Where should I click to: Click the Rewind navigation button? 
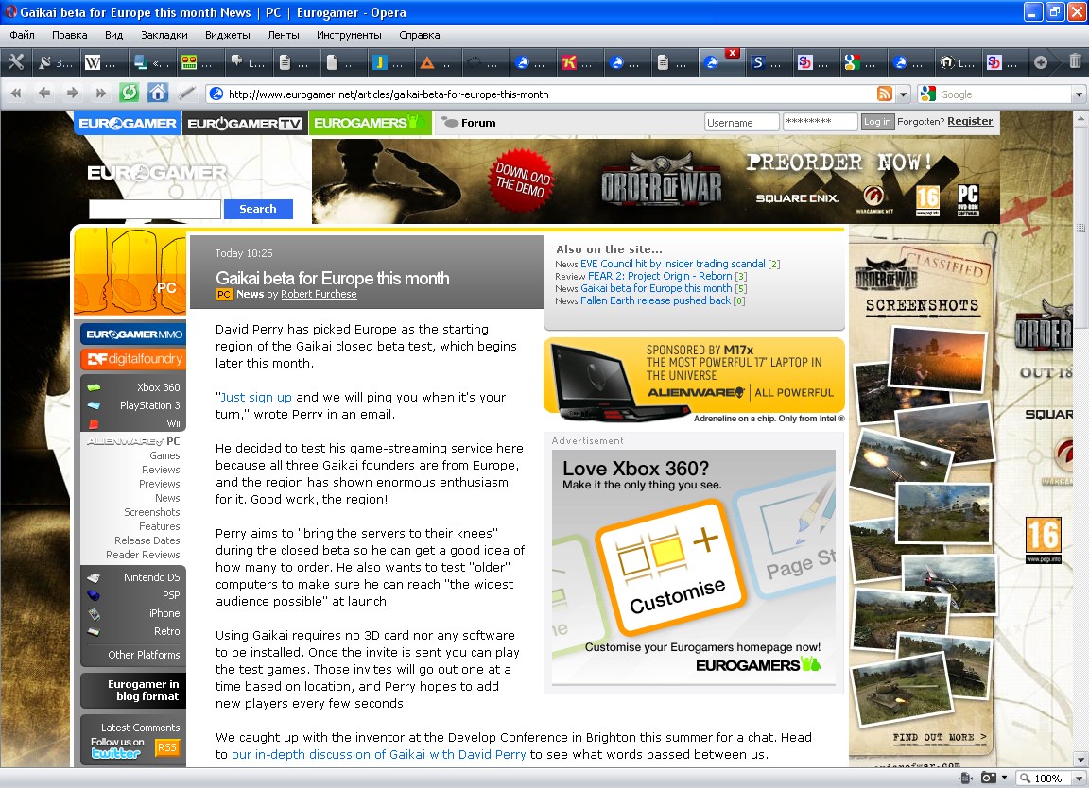[17, 93]
